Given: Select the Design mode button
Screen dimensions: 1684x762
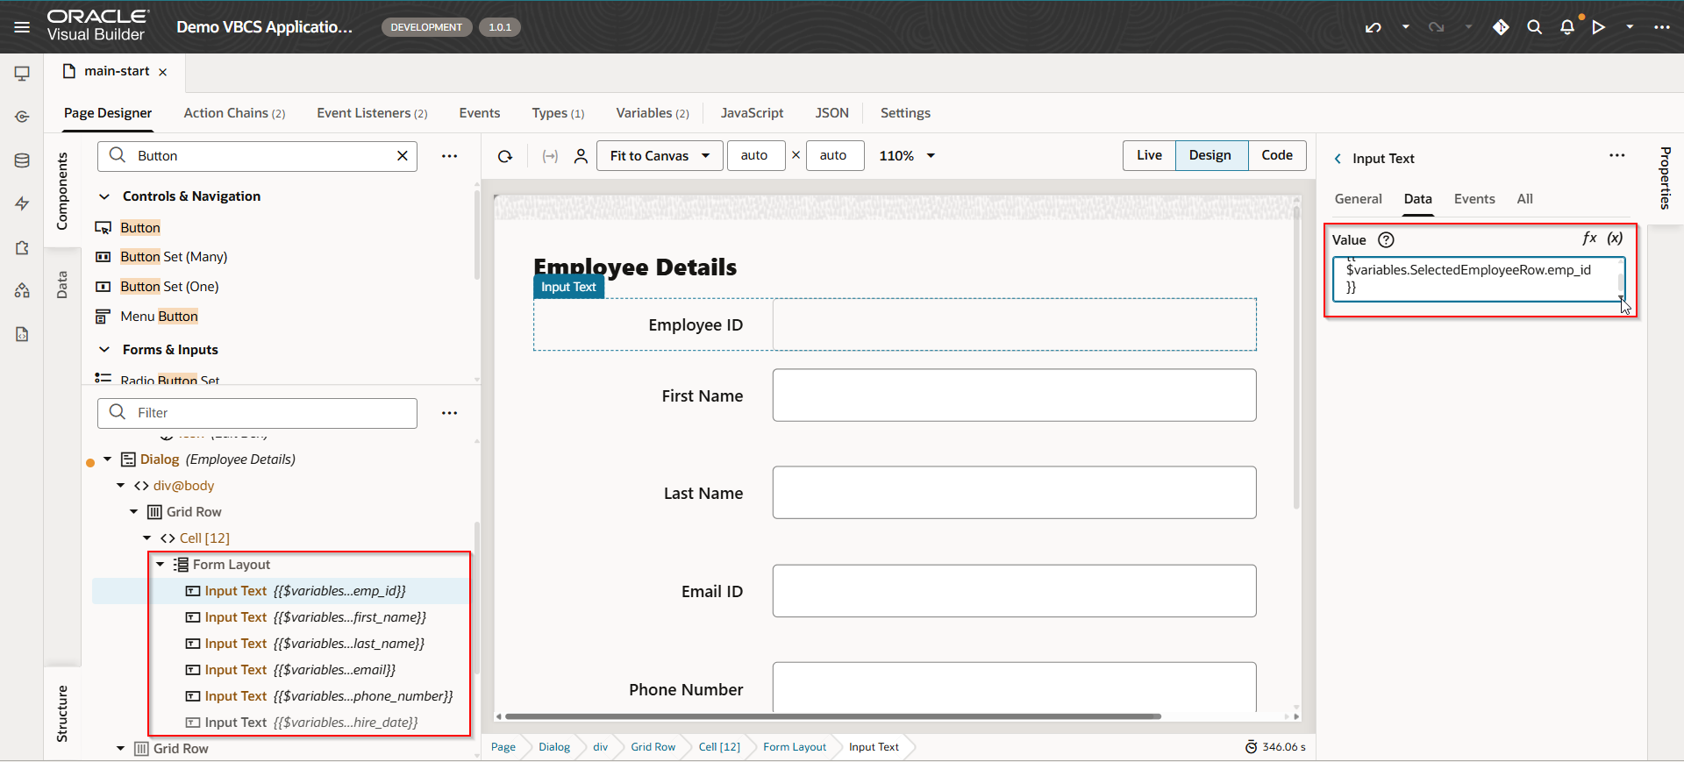Looking at the screenshot, I should tap(1209, 155).
